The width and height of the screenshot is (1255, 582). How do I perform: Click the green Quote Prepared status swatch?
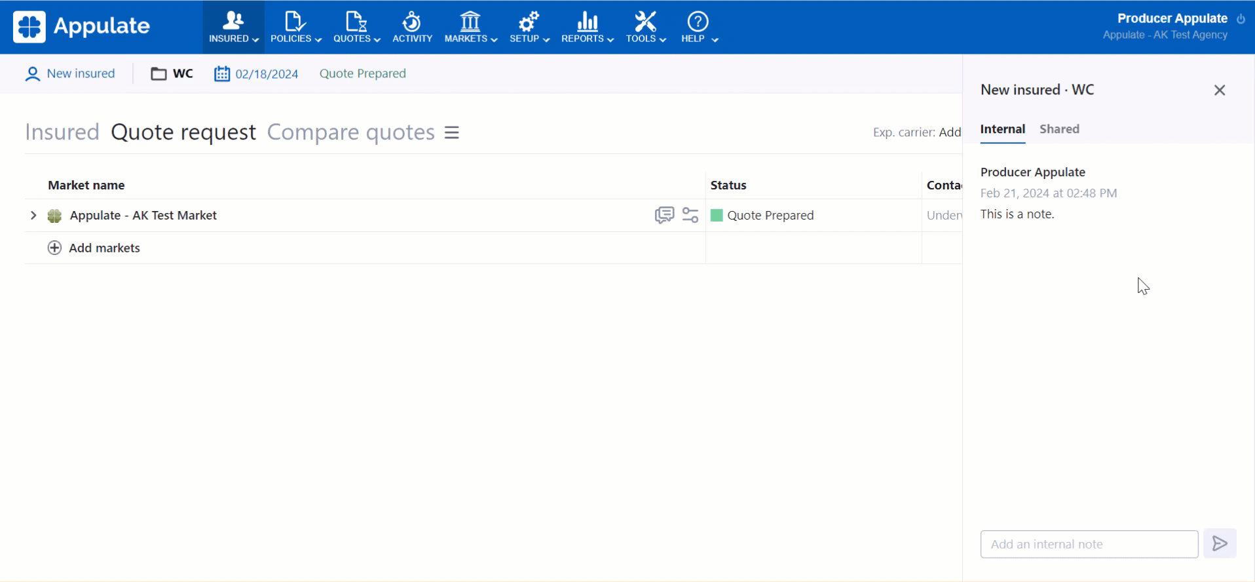tap(717, 215)
